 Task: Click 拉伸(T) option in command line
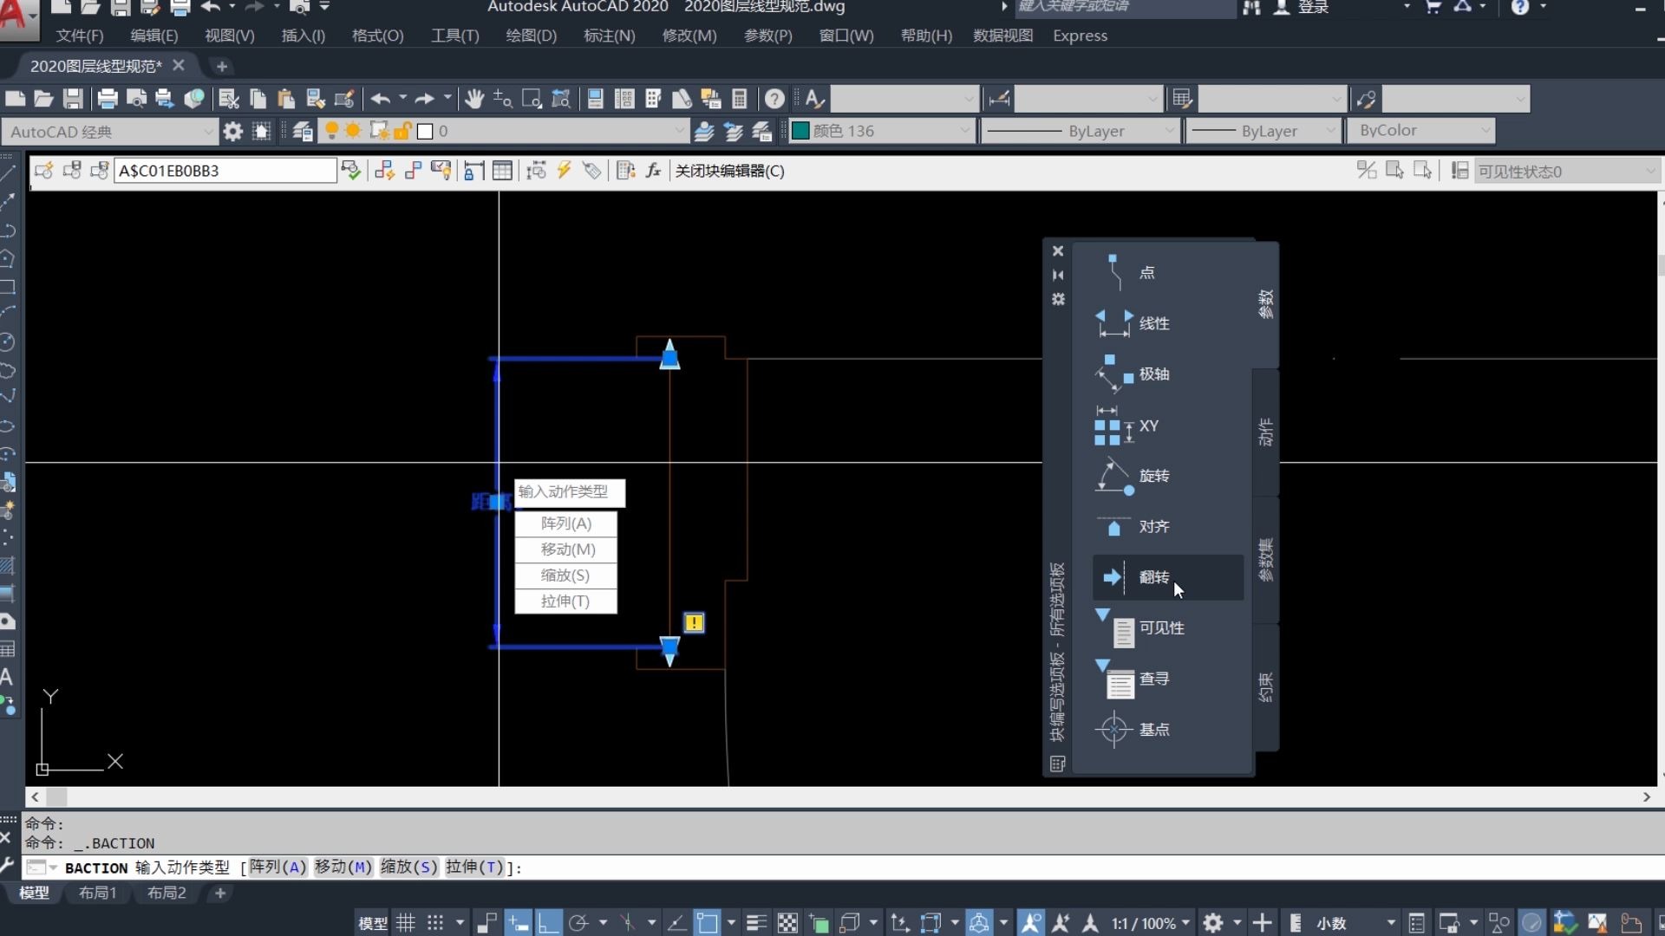[474, 867]
